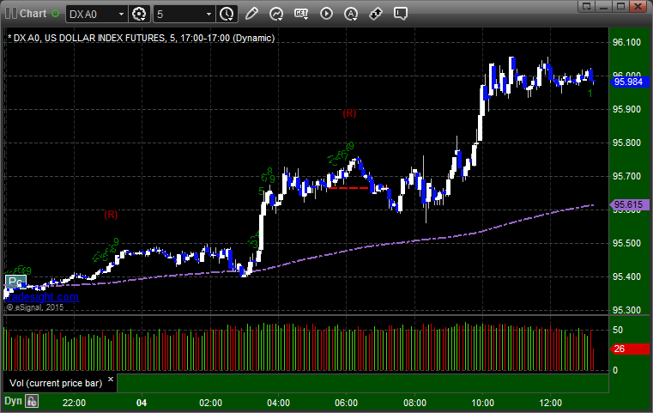Click the Pc marker box on chart

tap(15, 282)
